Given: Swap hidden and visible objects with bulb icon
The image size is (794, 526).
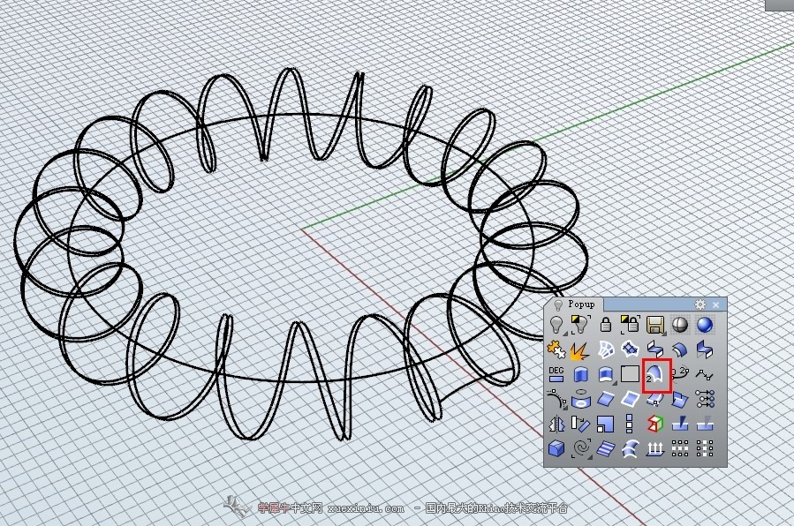Looking at the screenshot, I should click(581, 325).
